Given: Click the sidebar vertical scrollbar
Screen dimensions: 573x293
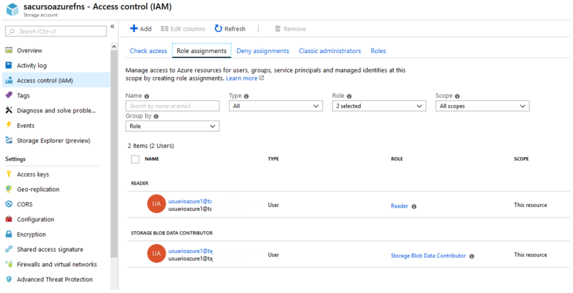Looking at the screenshot, I should 114,154.
